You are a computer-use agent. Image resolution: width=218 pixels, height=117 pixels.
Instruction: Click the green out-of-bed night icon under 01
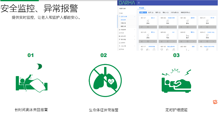coord(32,78)
